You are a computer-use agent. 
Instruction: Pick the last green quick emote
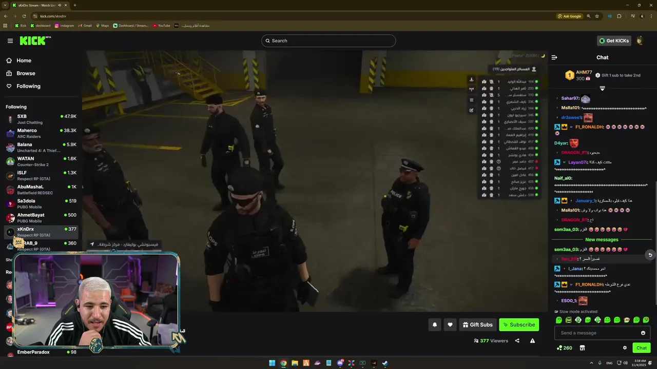(646, 320)
